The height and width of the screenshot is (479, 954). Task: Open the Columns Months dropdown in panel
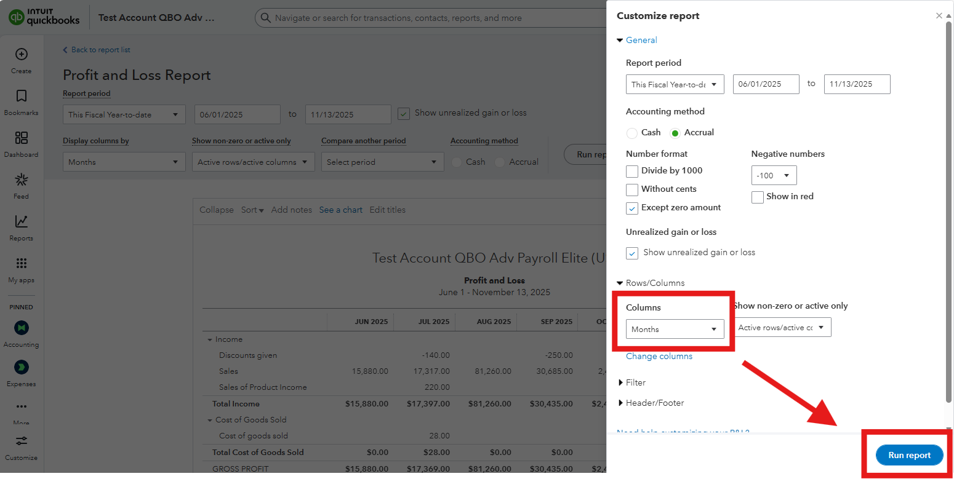click(x=675, y=330)
